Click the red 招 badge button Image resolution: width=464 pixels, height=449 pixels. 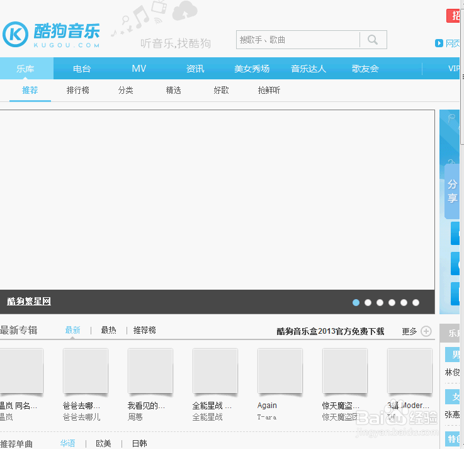coord(453,16)
